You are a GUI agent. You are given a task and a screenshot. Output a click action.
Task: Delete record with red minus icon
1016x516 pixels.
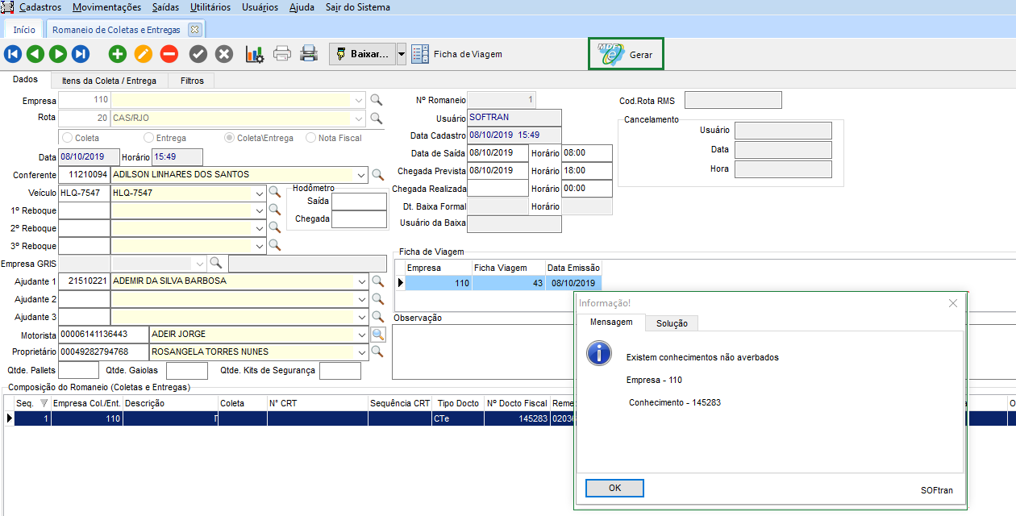click(169, 54)
